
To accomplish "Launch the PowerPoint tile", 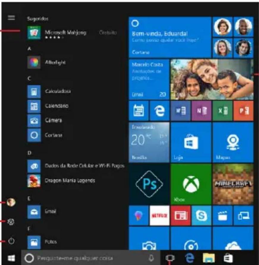I will coord(243,110).
